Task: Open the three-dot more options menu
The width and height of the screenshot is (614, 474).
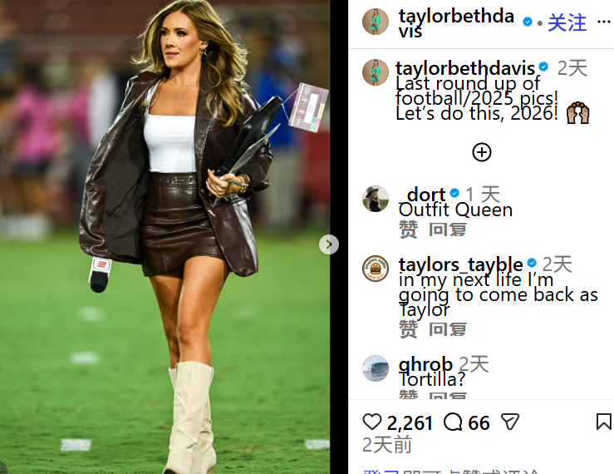Action: pyautogui.click(x=603, y=22)
